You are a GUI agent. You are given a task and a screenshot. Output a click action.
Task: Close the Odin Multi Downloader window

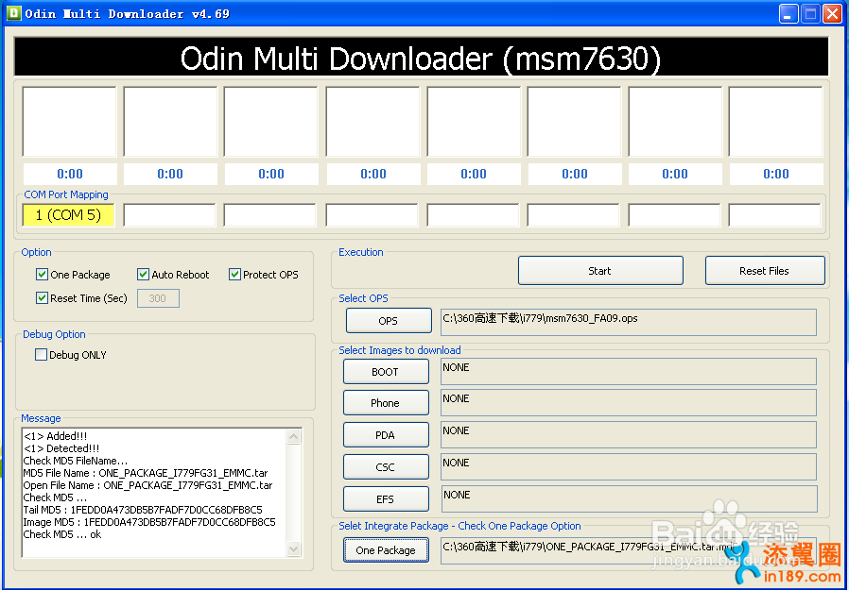click(832, 13)
